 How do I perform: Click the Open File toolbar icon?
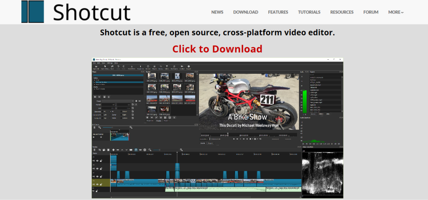pyautogui.click(x=96, y=67)
